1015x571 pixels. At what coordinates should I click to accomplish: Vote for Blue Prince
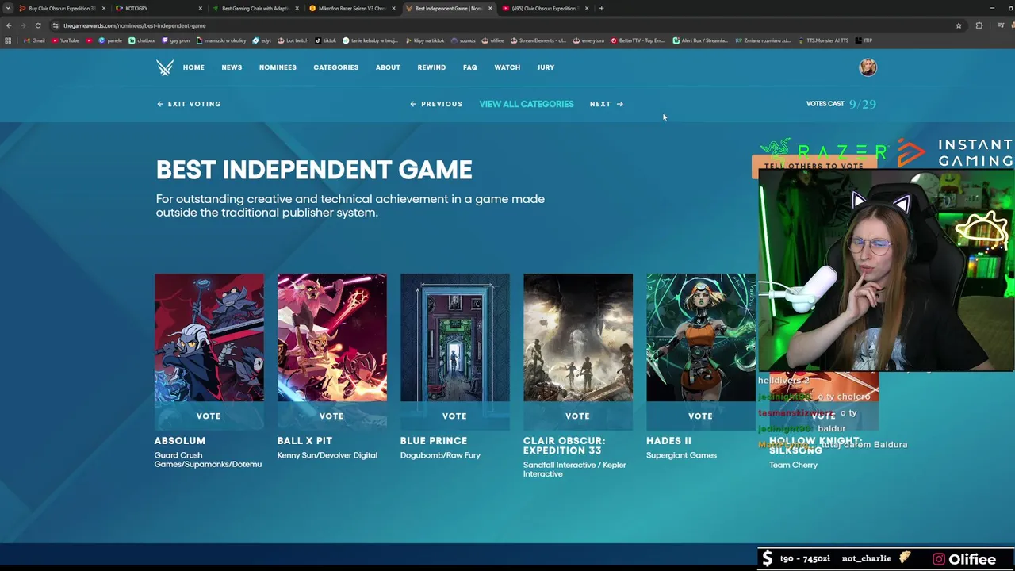454,416
